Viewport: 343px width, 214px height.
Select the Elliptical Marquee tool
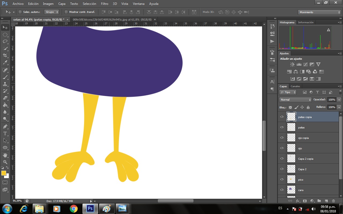click(5, 35)
